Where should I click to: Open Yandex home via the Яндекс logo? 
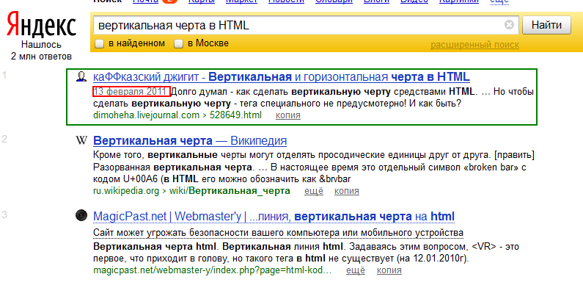click(42, 24)
